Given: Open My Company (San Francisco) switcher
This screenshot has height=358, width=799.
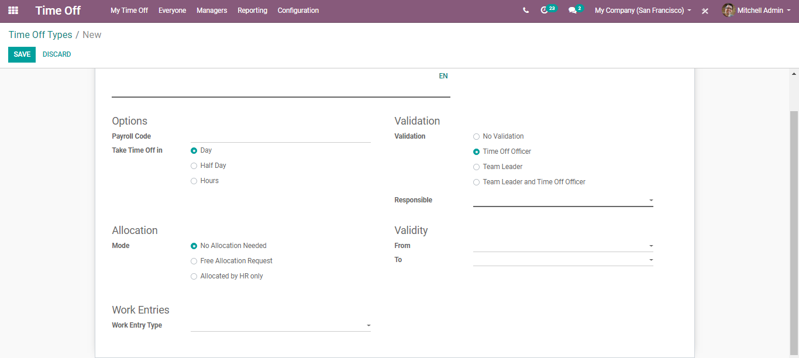Looking at the screenshot, I should coord(643,11).
